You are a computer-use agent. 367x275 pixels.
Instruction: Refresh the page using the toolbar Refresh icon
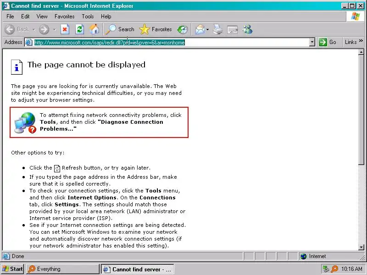[79, 29]
